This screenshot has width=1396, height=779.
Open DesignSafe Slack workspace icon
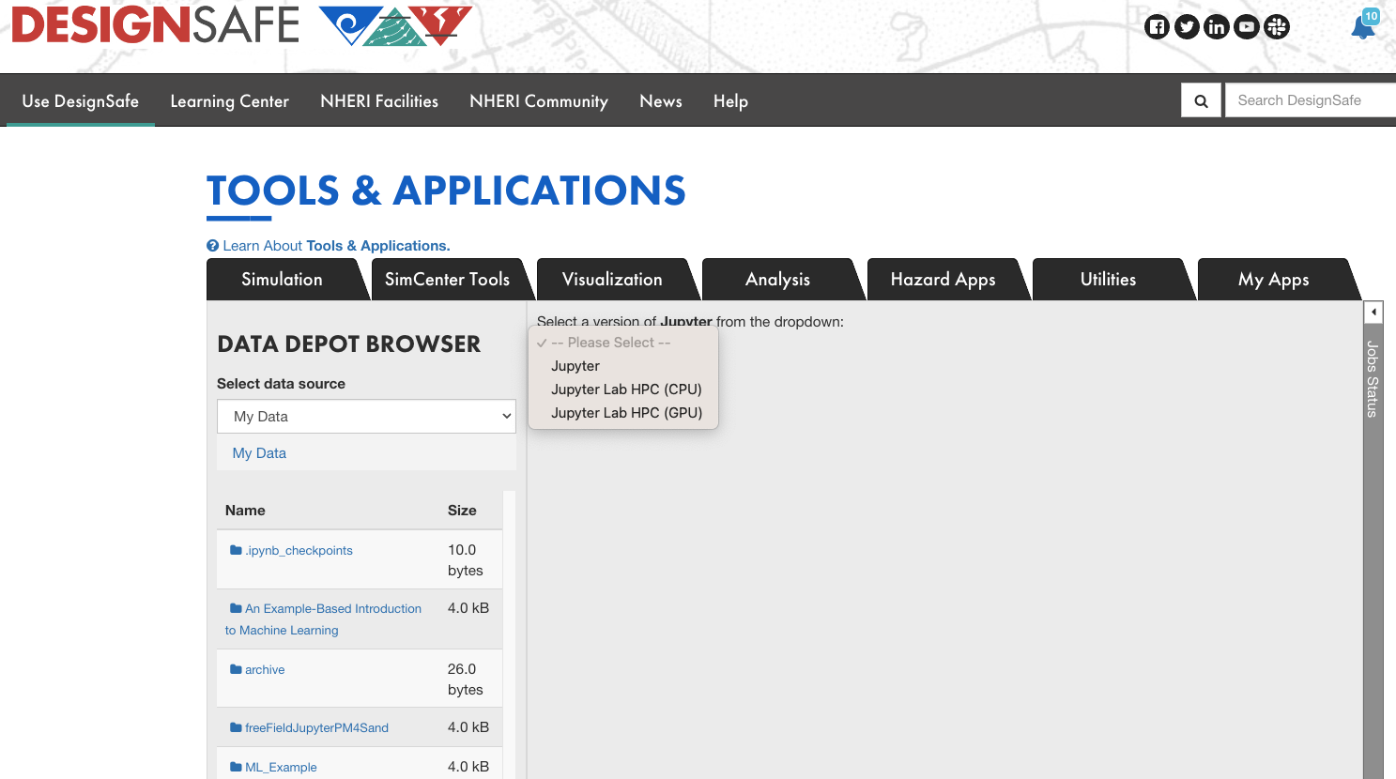tap(1277, 27)
